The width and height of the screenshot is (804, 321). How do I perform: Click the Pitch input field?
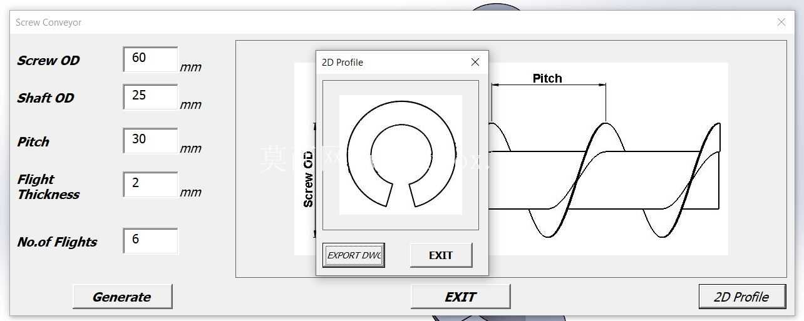(150, 141)
